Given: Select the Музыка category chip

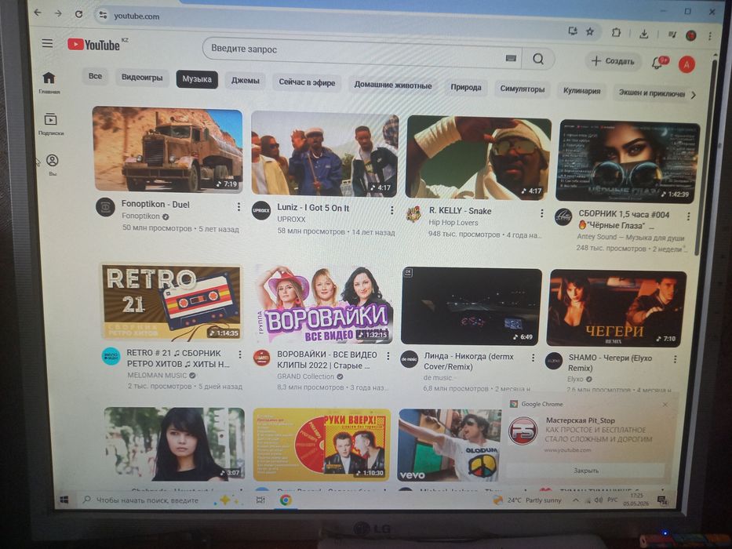Looking at the screenshot, I should click(x=197, y=79).
